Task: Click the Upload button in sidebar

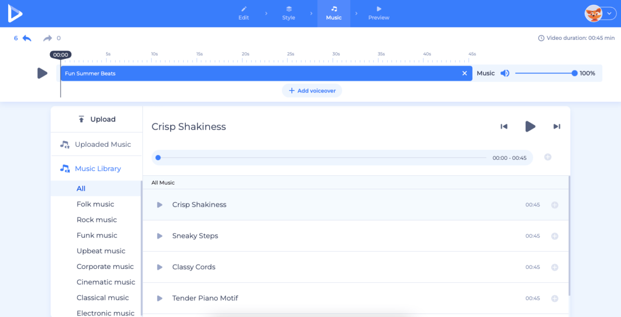Action: pyautogui.click(x=97, y=119)
